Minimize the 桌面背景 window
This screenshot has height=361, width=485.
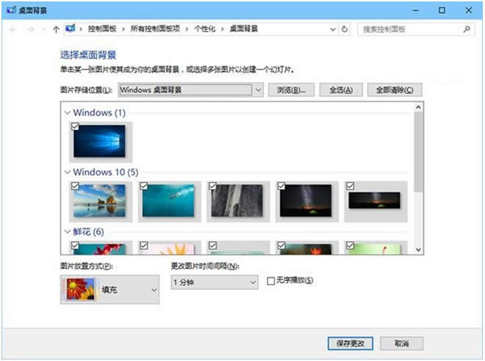[416, 10]
